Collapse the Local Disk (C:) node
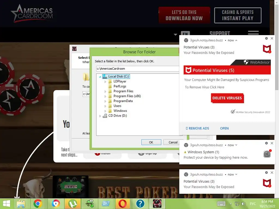The width and height of the screenshot is (279, 209). (100, 77)
